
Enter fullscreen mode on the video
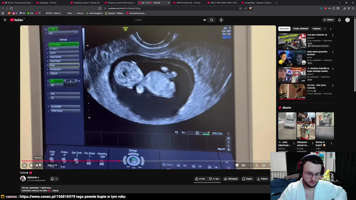click(270, 165)
